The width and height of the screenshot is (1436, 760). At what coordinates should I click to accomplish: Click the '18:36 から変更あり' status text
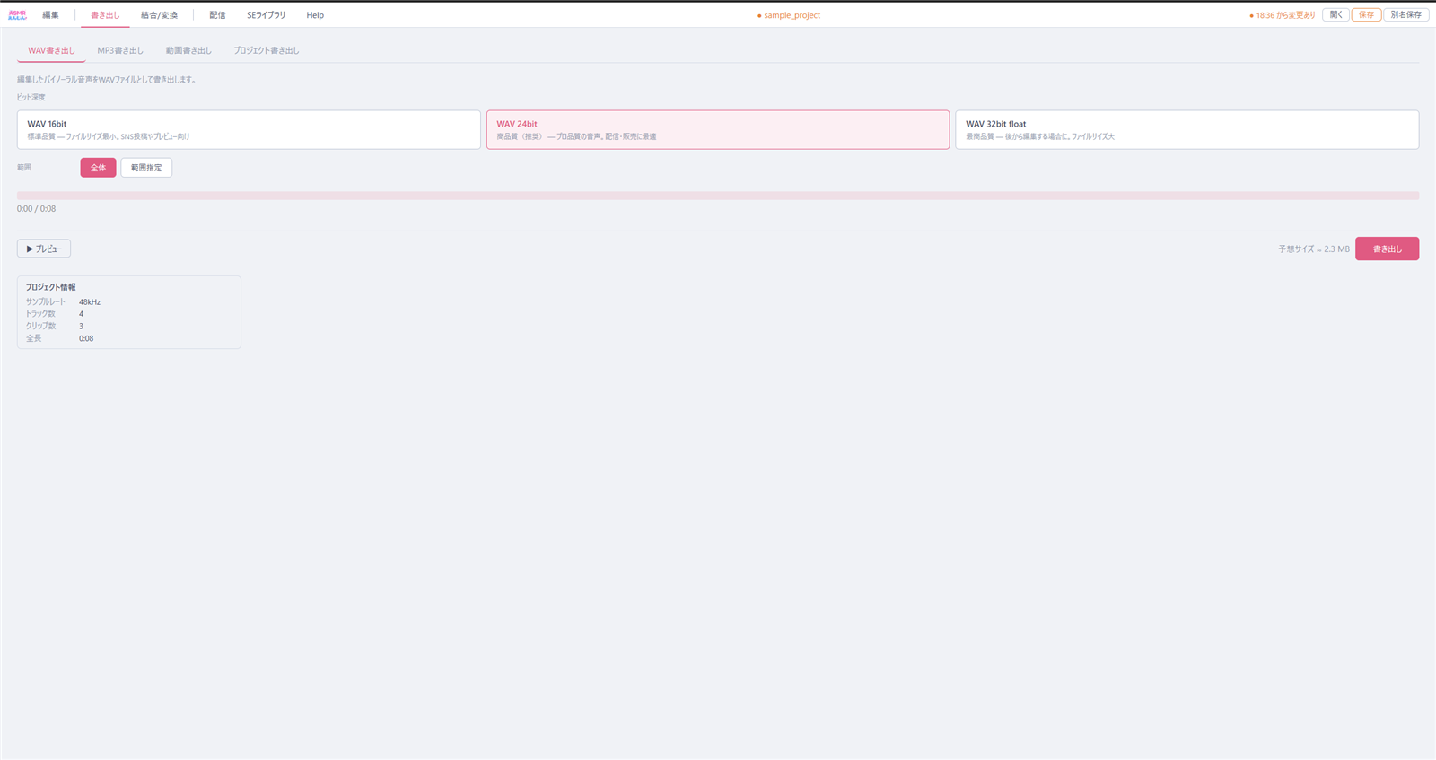click(x=1285, y=15)
